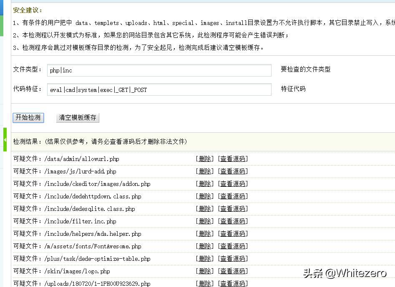Image resolution: width=395 pixels, height=287 pixels.
Task: View source of /include/dedesqlite.class.php
Action: point(233,208)
